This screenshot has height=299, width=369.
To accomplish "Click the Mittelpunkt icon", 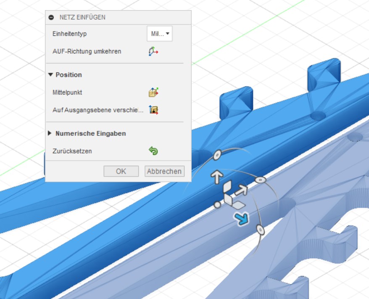I will point(153,92).
